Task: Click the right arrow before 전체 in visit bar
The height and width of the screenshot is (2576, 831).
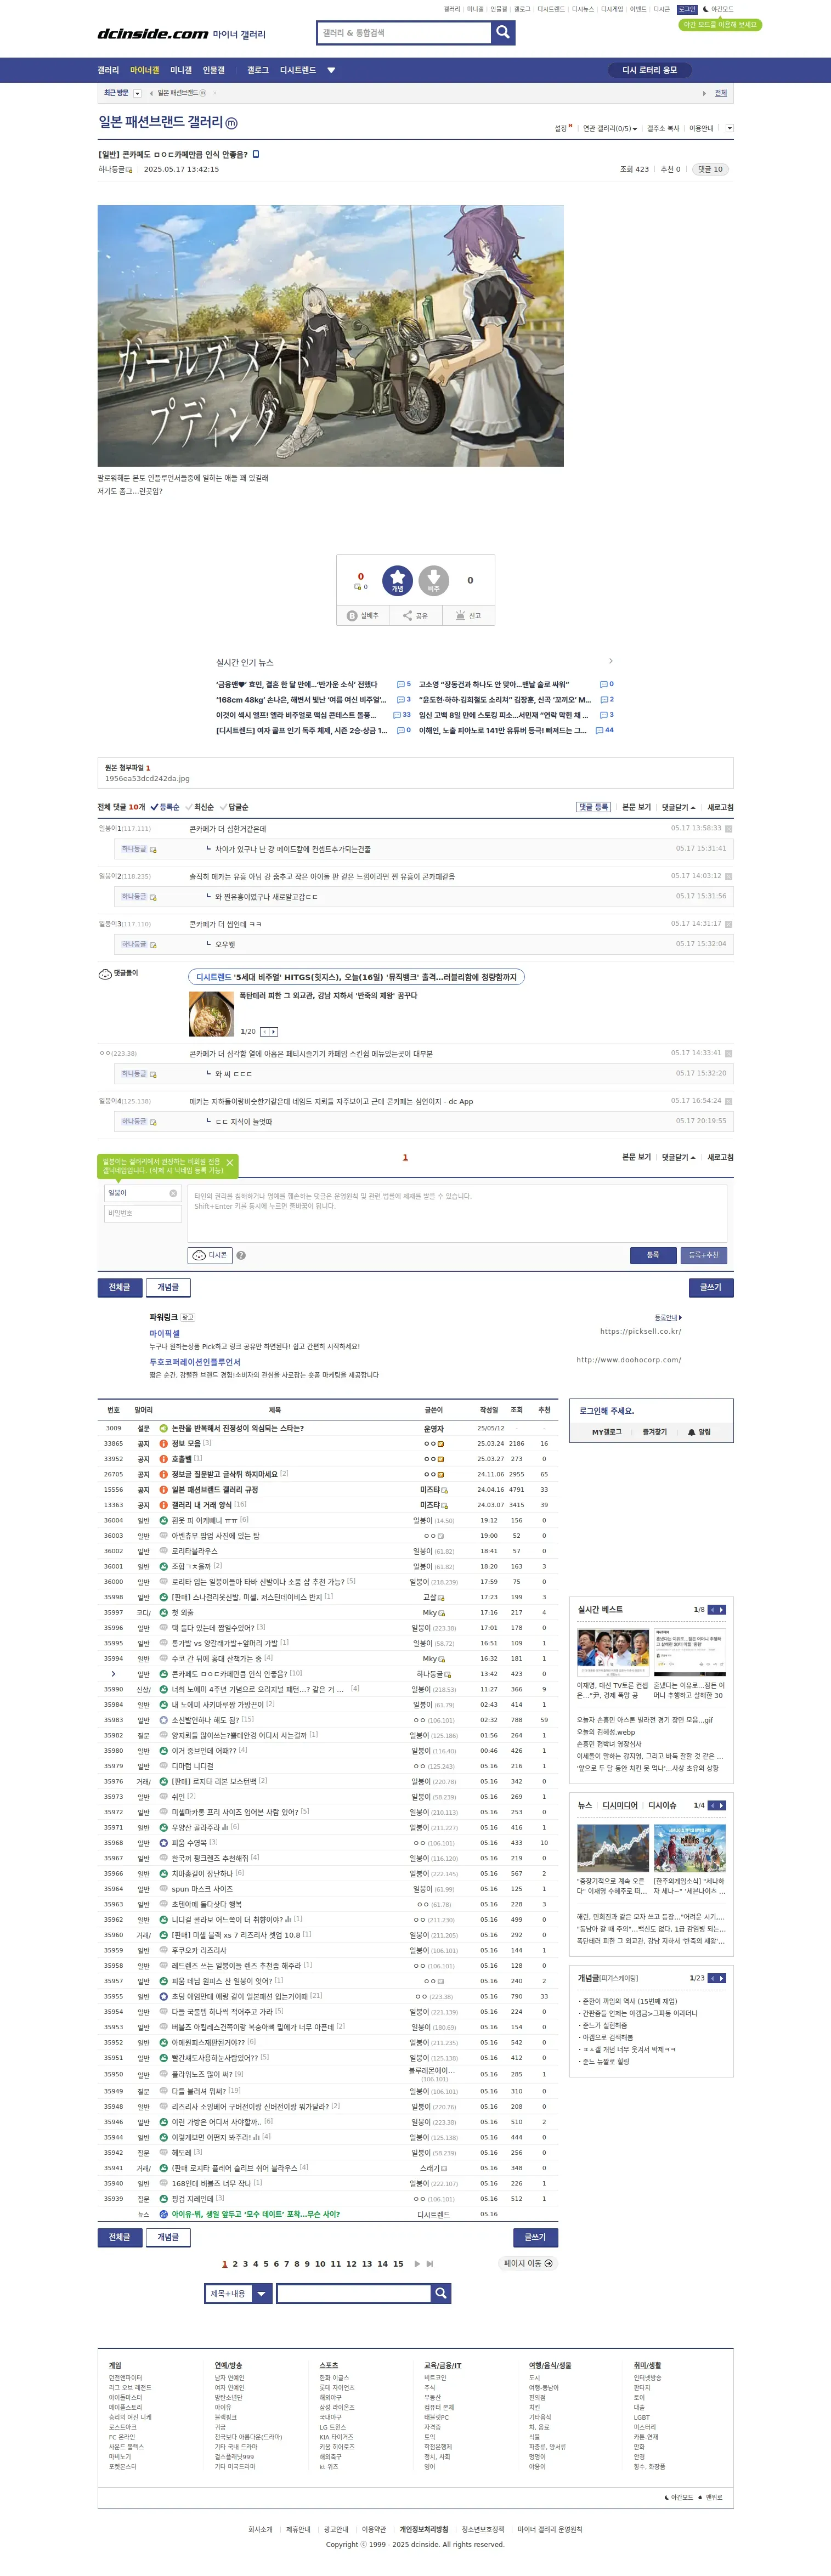Action: 704,93
